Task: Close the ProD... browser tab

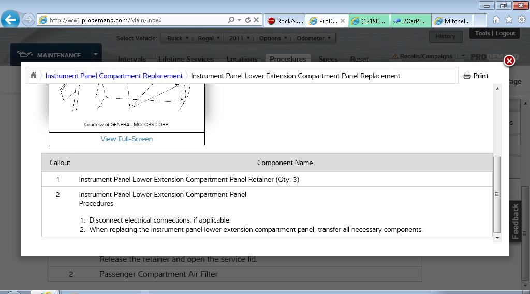Action: tap(343, 21)
